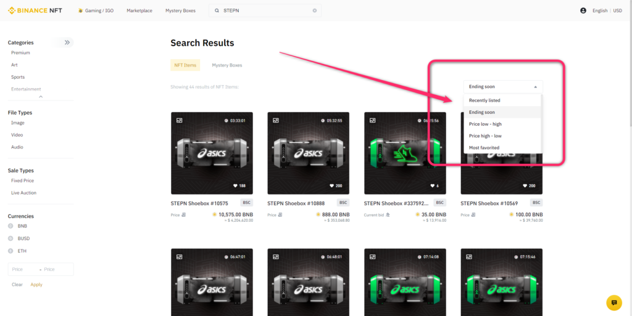Favorite STEPN Shoebox #10888 heart icon

(x=332, y=186)
